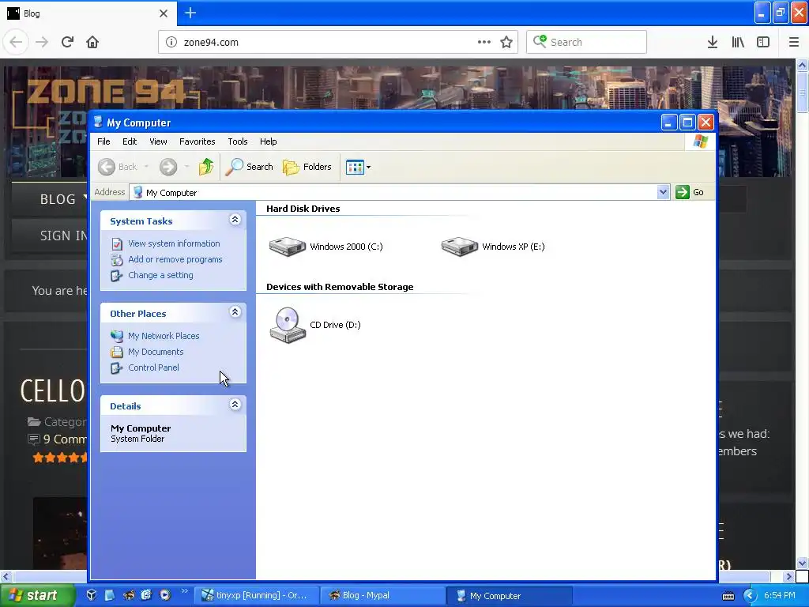Click the Add or remove programs icon
This screenshot has width=809, height=607.
tap(117, 259)
